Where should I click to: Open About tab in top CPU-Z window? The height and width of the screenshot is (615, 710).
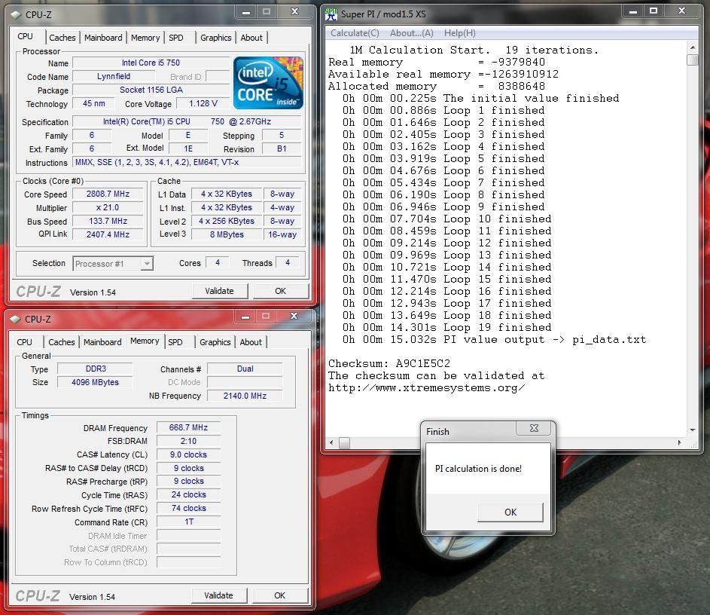(x=251, y=38)
